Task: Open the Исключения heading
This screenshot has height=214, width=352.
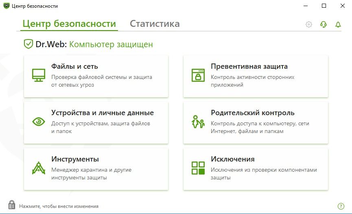Action: click(233, 159)
